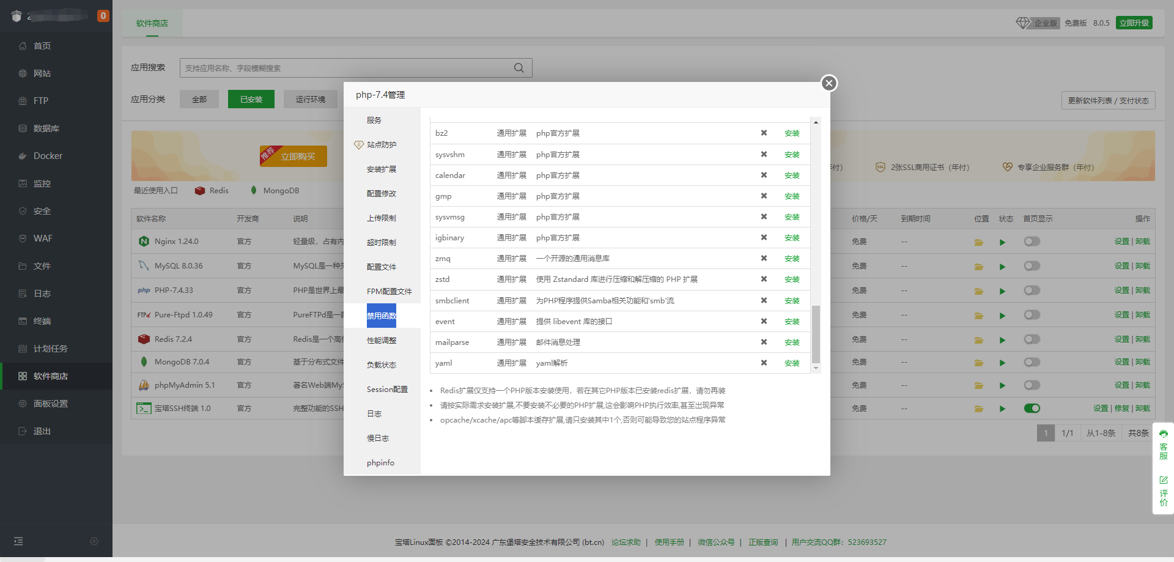Click the X status icon for event

coord(764,321)
